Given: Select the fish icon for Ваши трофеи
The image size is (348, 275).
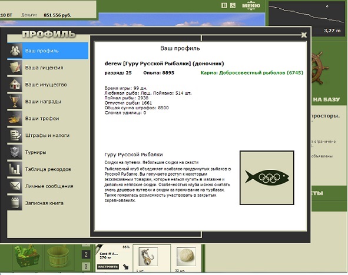Looking at the screenshot, I should (x=15, y=118).
